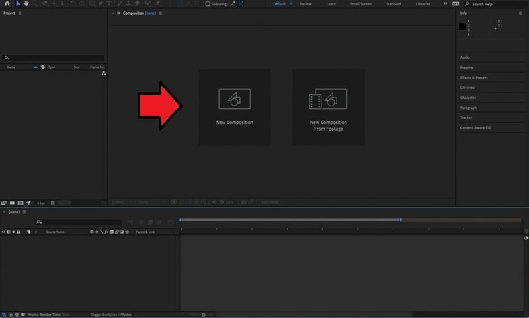Select the Puppet Pin tool
The width and height of the screenshot is (529, 318).
157,3
